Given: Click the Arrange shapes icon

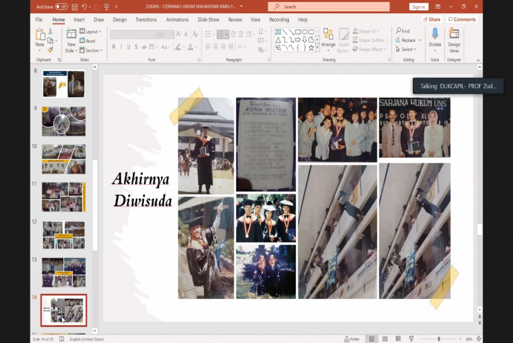Looking at the screenshot, I should (328, 38).
